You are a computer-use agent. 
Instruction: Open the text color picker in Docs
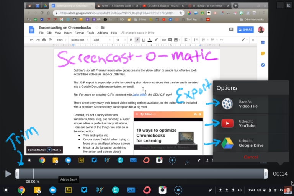150,40
